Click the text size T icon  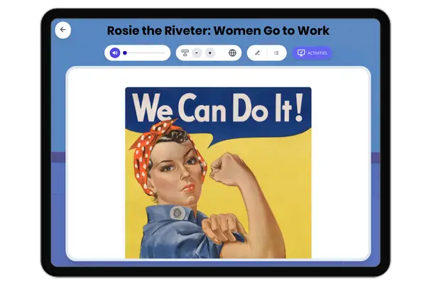click(x=185, y=53)
